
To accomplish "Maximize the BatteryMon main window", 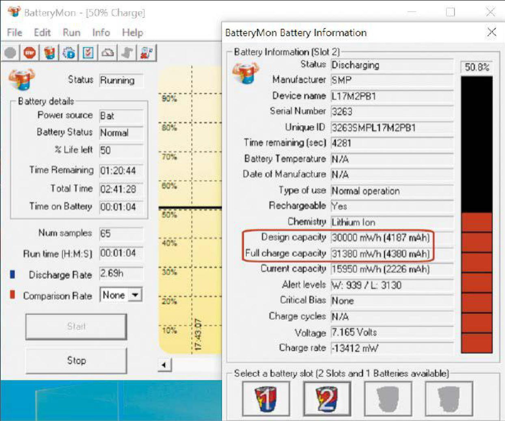I will [450, 12].
